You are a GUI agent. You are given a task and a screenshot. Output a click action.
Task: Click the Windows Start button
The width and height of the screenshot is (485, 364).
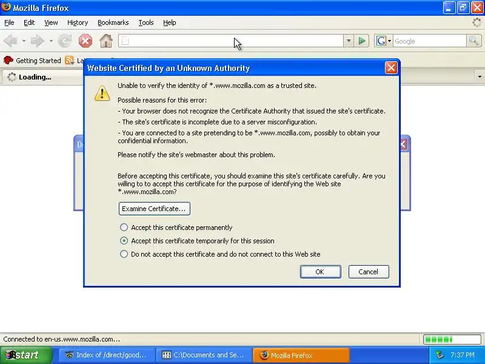[26, 355]
